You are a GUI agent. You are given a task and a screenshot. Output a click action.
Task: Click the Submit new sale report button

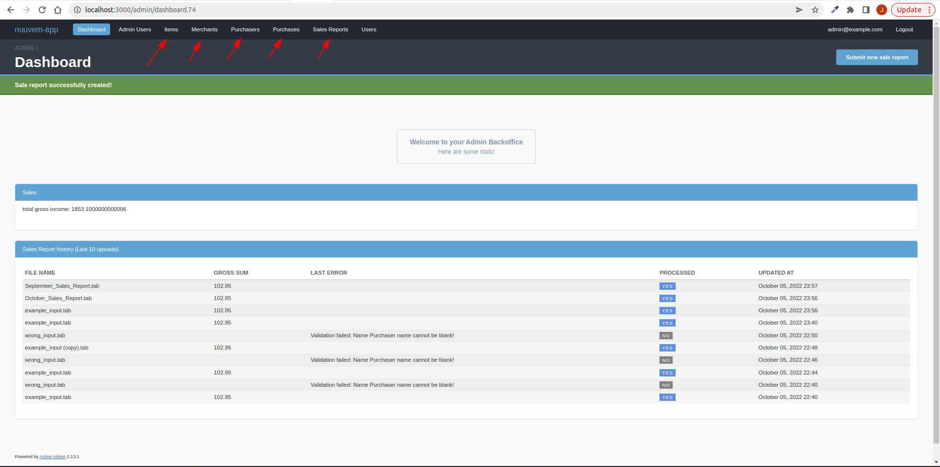click(876, 57)
